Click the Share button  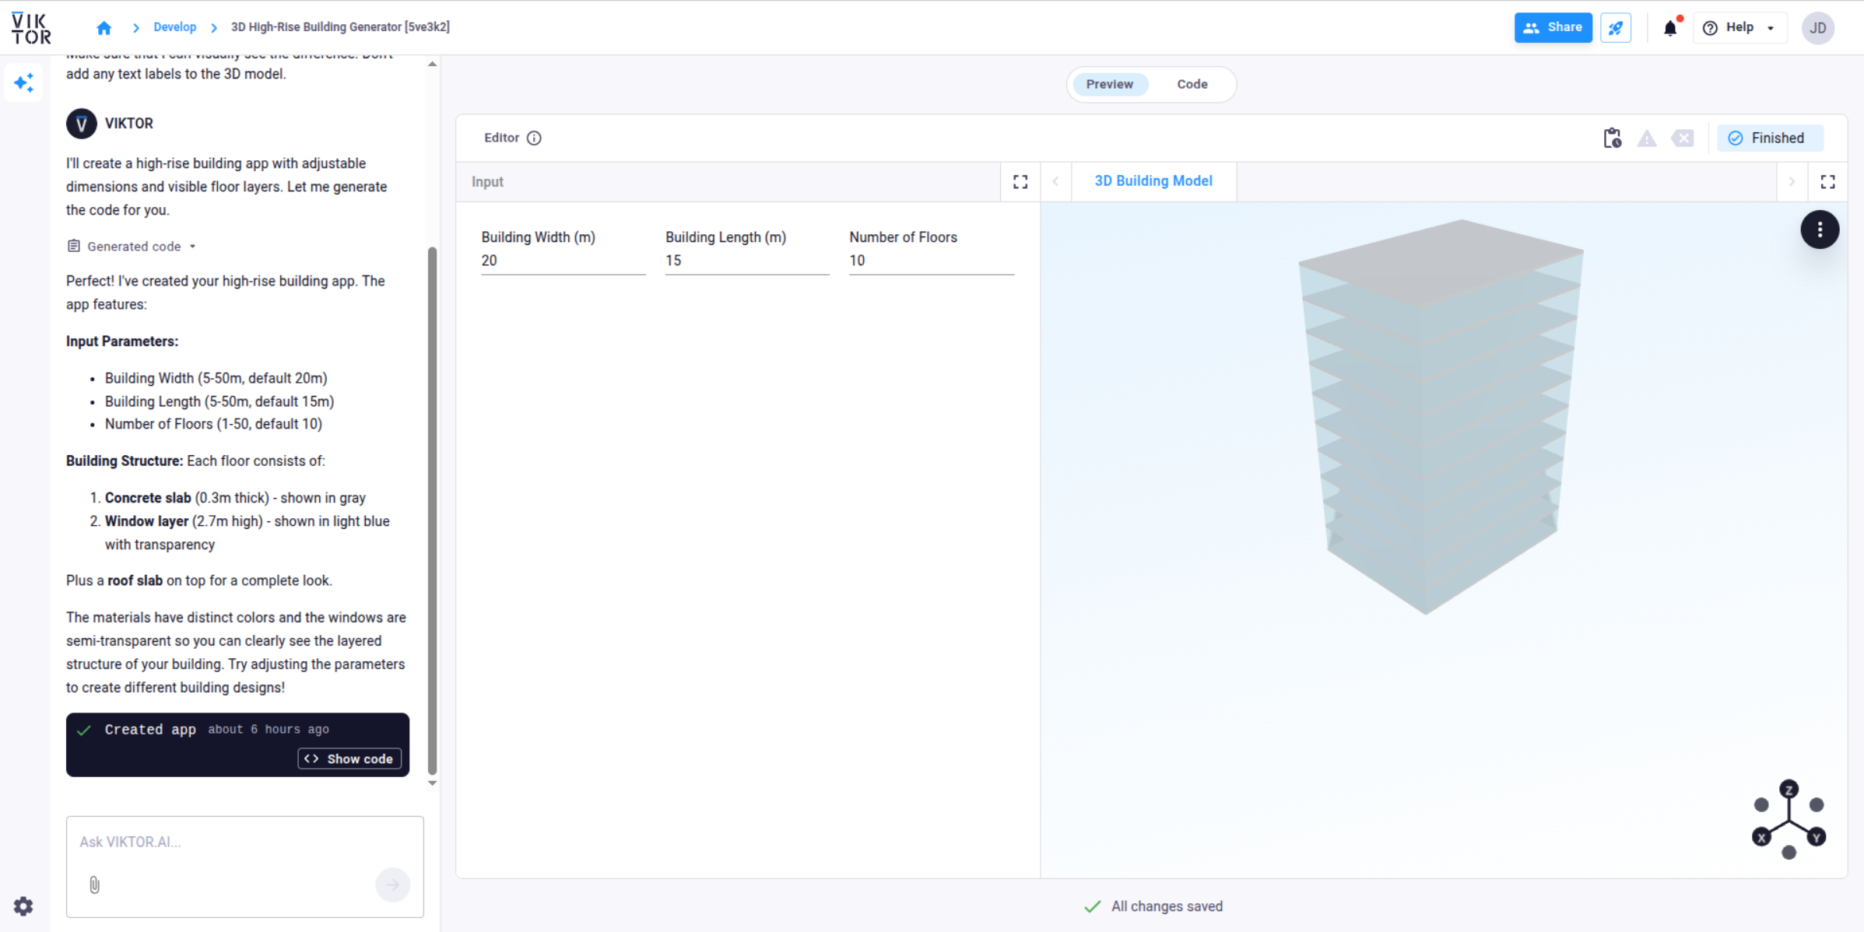click(1553, 28)
